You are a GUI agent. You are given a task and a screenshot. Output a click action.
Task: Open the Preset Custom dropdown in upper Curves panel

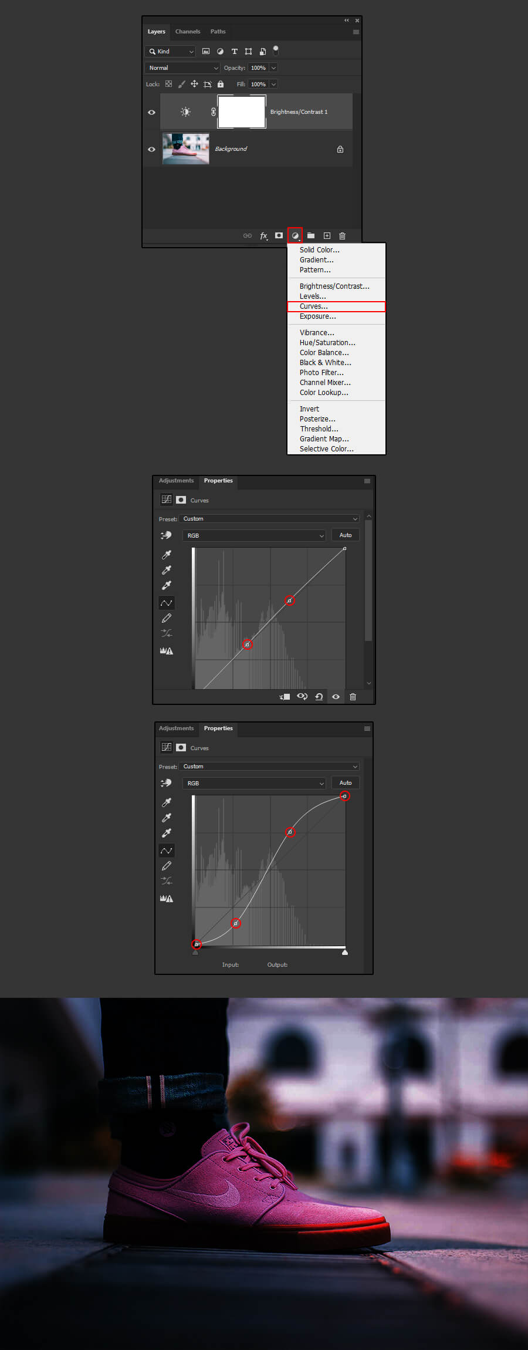click(269, 519)
